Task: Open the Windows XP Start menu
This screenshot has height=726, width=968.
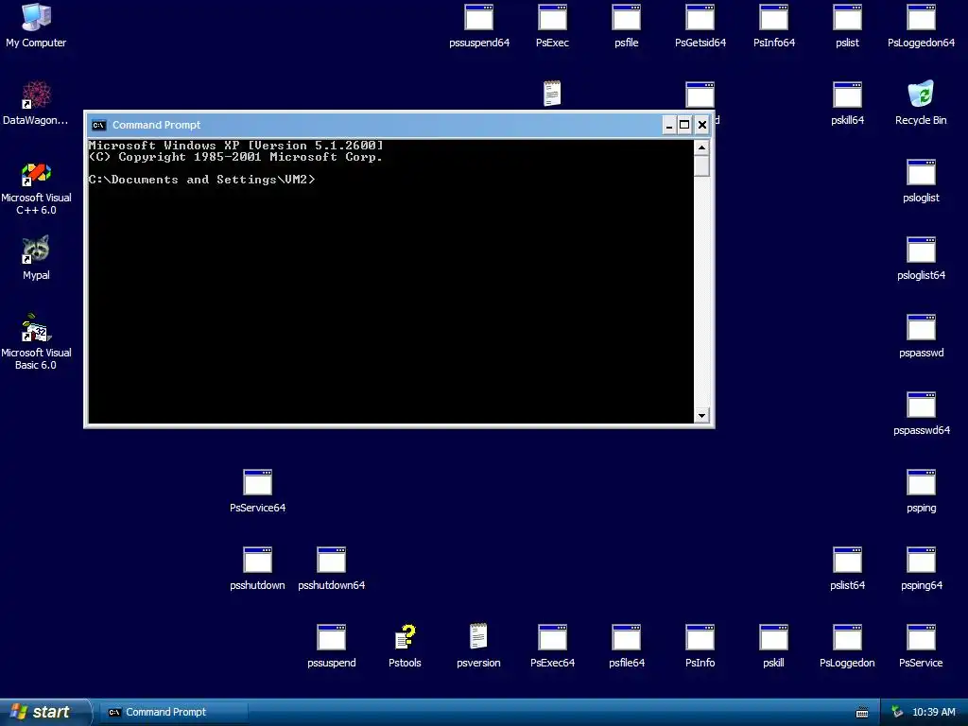Action: 44,713
